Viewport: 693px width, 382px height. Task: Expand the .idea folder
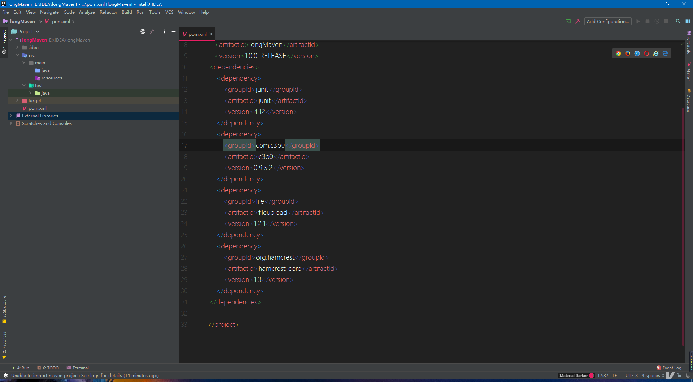click(17, 48)
